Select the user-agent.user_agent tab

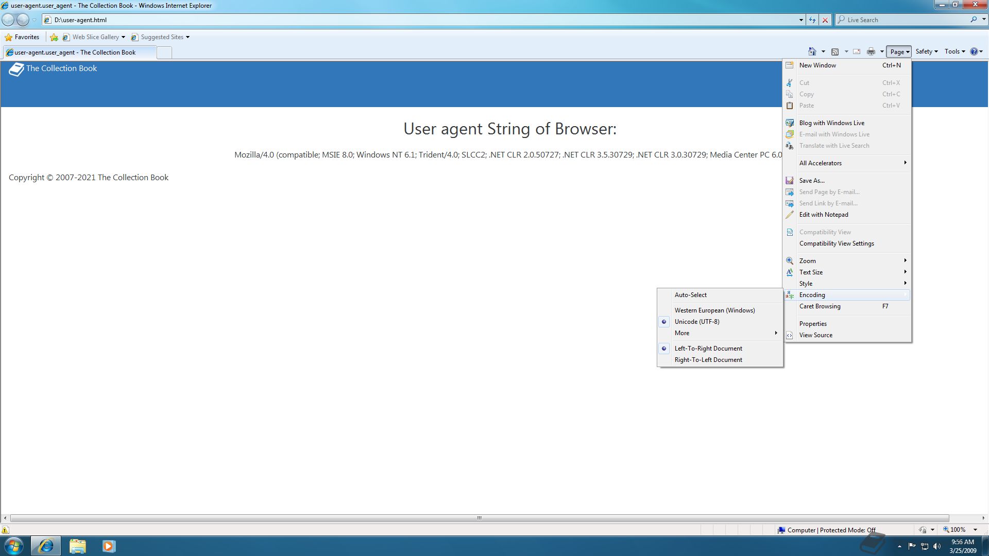[79, 53]
